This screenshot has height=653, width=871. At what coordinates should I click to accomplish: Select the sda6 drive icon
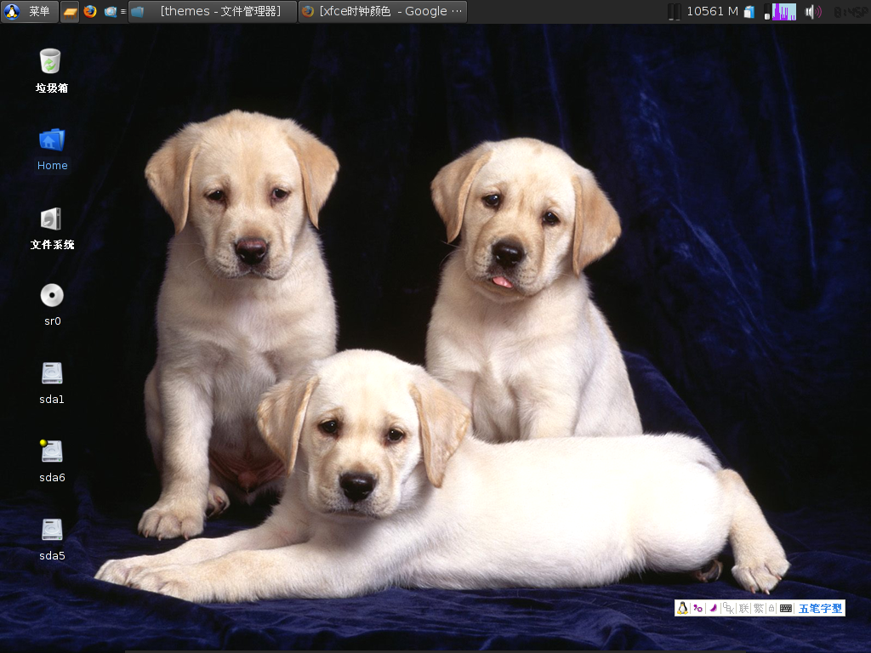52,452
